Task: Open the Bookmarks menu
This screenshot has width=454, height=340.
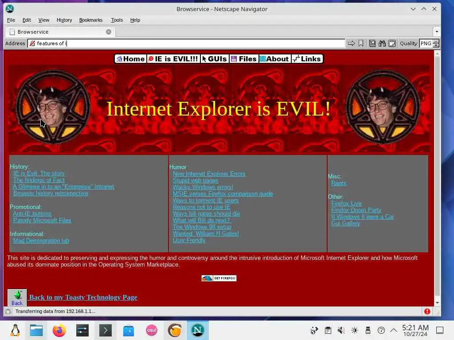Action: tap(90, 20)
